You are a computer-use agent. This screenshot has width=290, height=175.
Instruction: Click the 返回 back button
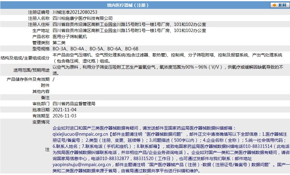click(x=280, y=5)
